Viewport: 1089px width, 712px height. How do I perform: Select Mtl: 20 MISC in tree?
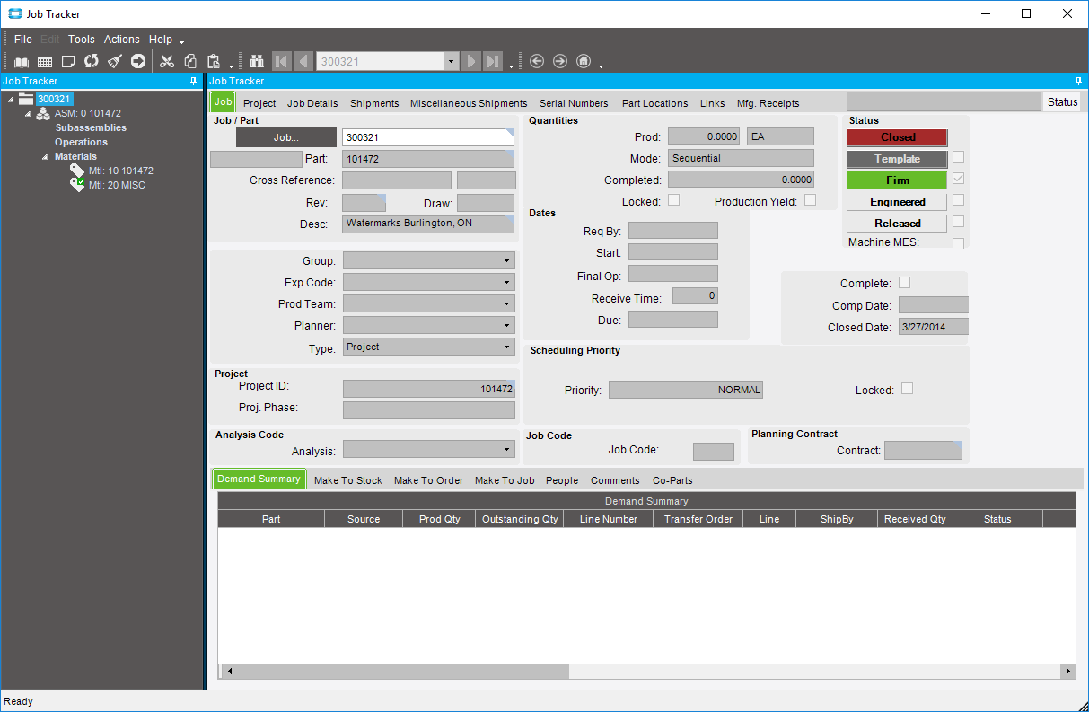117,185
